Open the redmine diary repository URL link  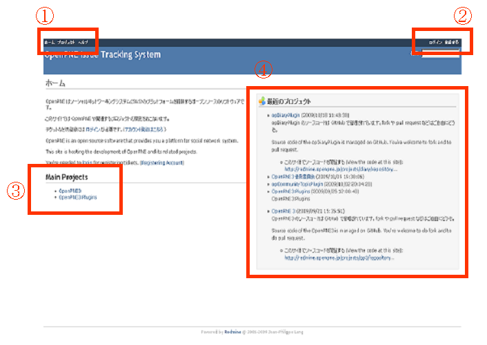click(341, 169)
